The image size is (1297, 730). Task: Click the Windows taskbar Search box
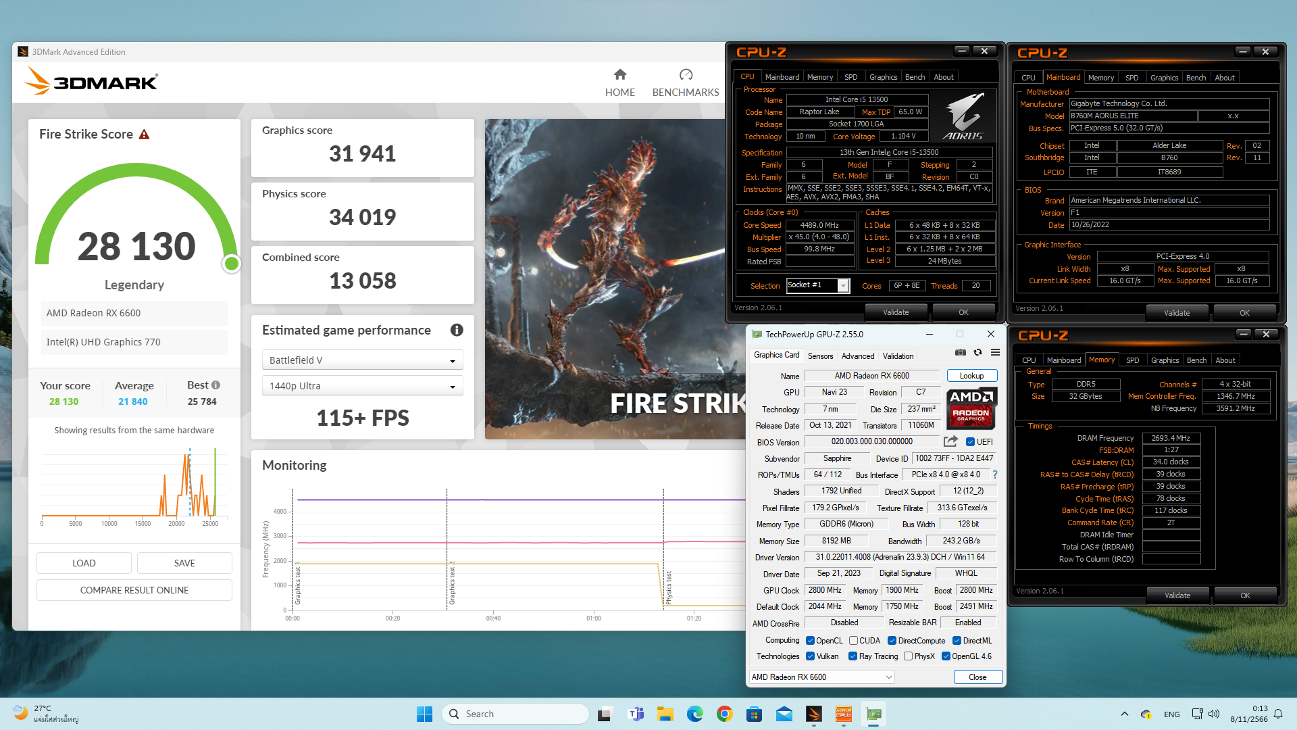click(x=515, y=714)
